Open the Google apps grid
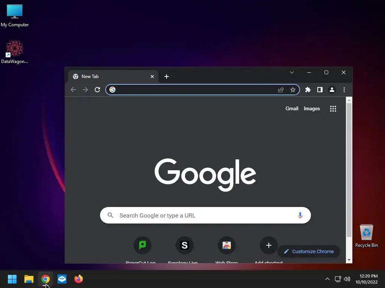The image size is (385, 288). [333, 109]
